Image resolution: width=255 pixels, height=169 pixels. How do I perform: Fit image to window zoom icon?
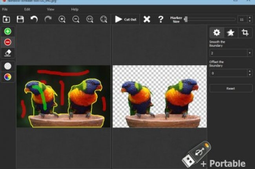tap(104, 19)
